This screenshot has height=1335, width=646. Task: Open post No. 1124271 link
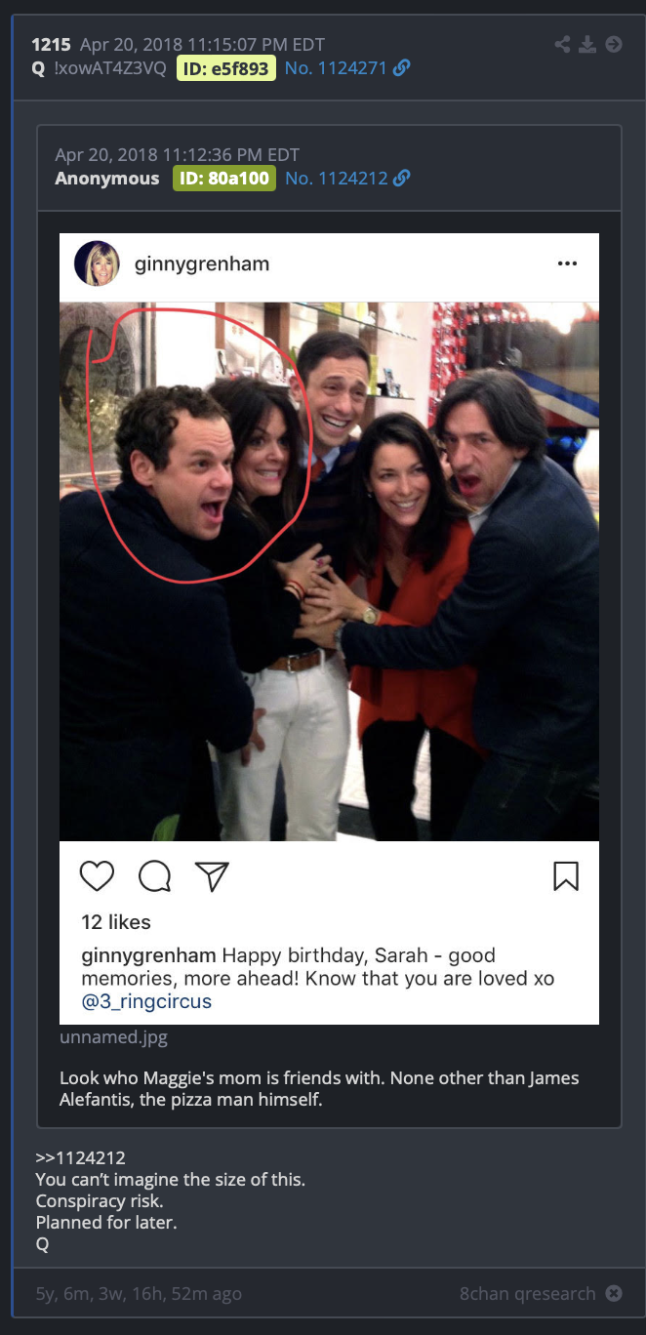point(336,68)
